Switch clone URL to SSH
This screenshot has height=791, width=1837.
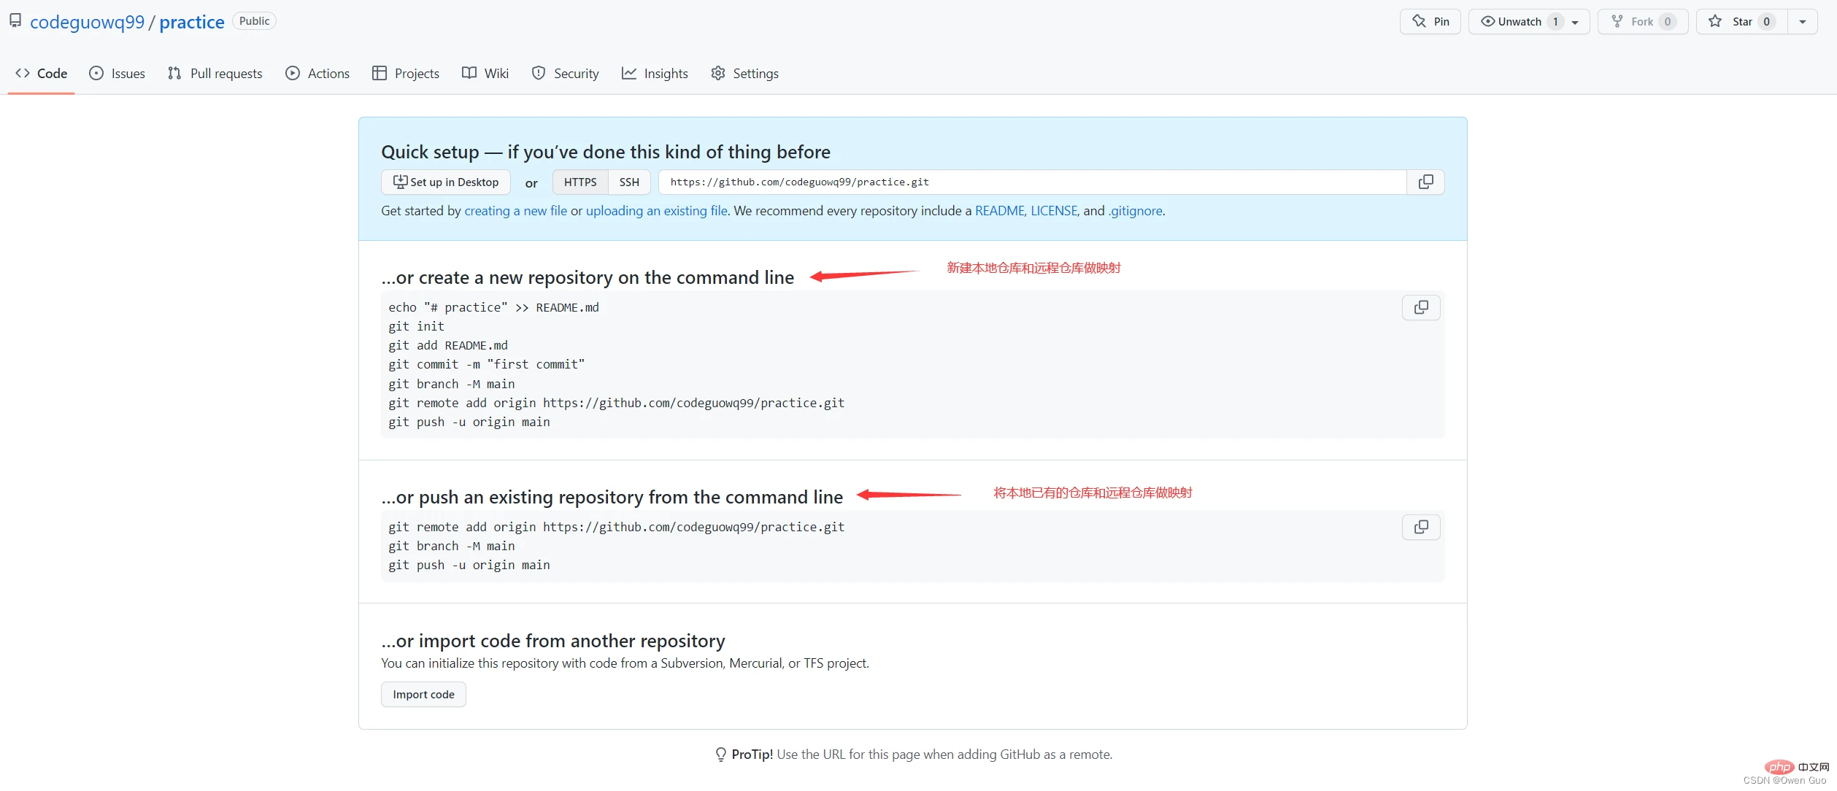pos(629,182)
